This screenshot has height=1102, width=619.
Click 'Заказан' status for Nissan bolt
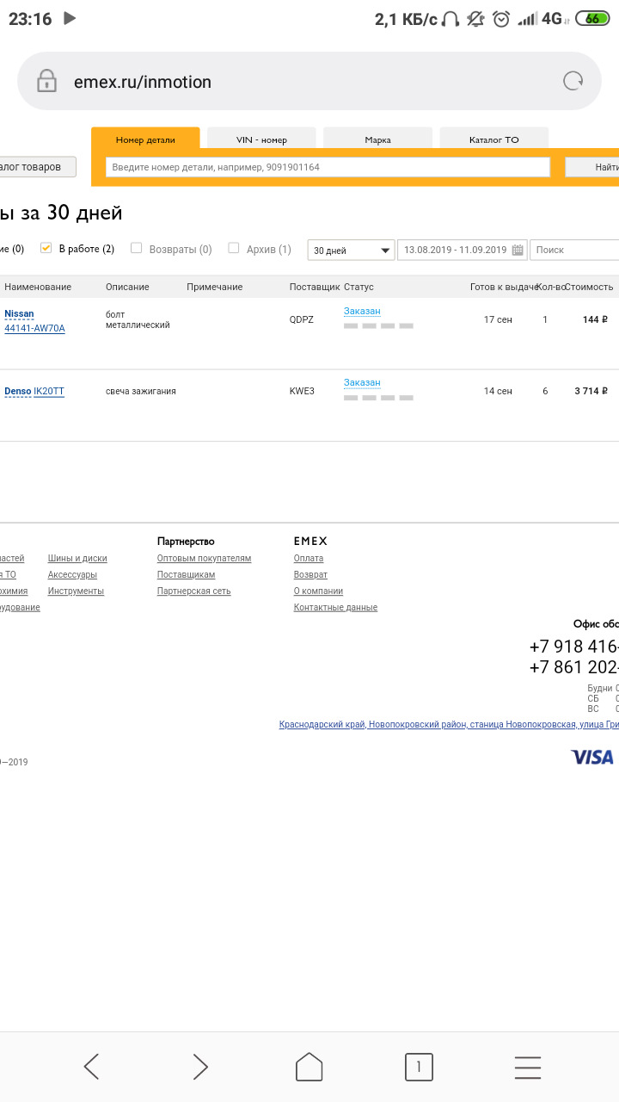(362, 311)
